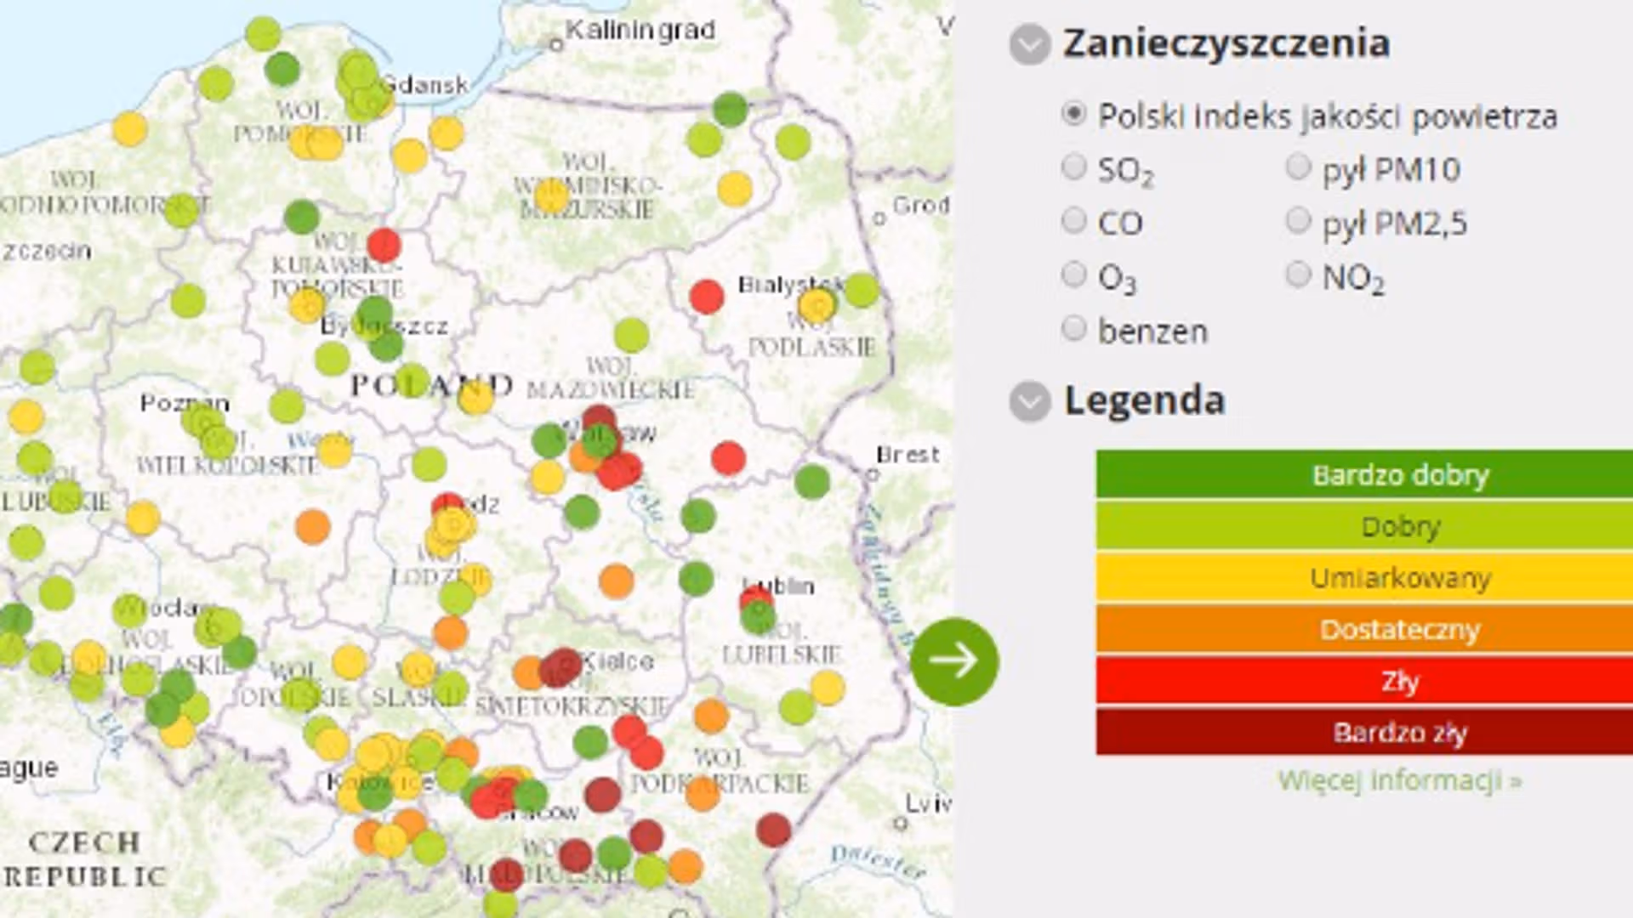Open the Więcej informacji link

[x=1399, y=779]
